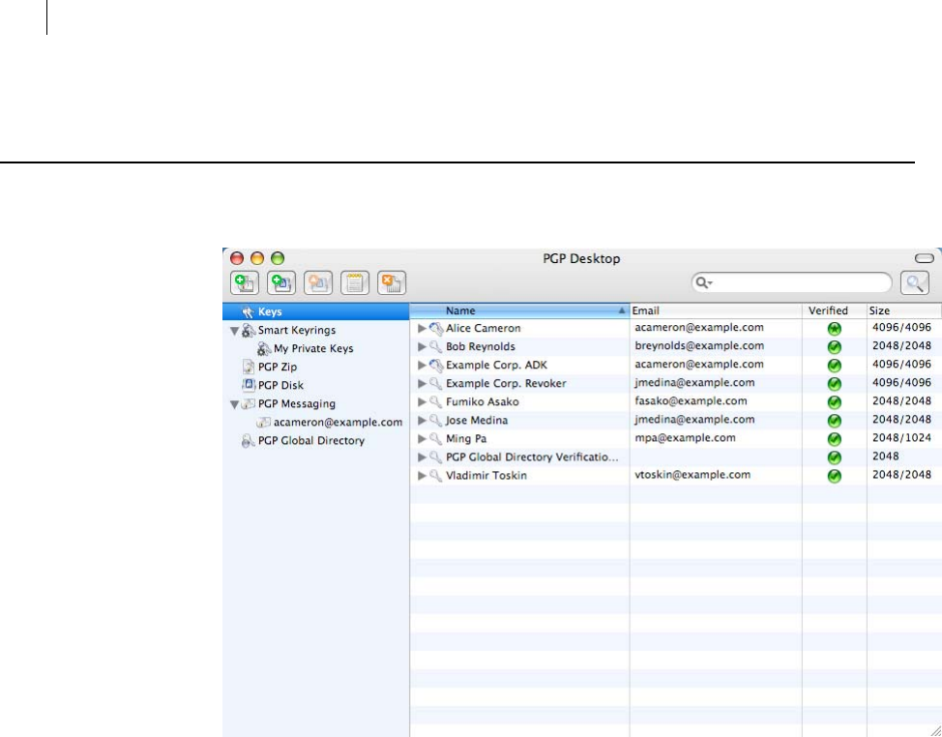The height and width of the screenshot is (737, 942).
Task: Click the magnifier search button
Action: tap(915, 283)
